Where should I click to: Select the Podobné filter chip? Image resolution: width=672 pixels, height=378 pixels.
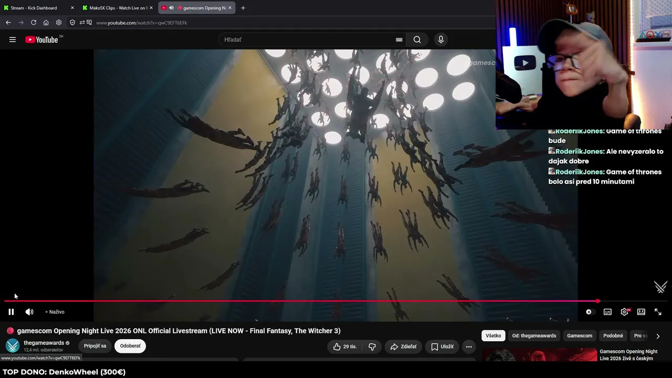tap(613, 335)
